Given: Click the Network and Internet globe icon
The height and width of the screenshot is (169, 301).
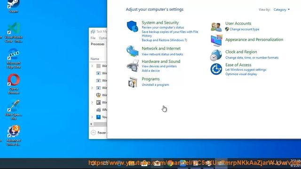Looking at the screenshot, I should click(133, 51).
